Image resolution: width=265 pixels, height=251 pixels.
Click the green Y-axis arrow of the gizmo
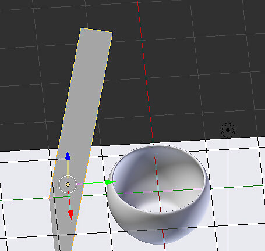[x=111, y=182]
